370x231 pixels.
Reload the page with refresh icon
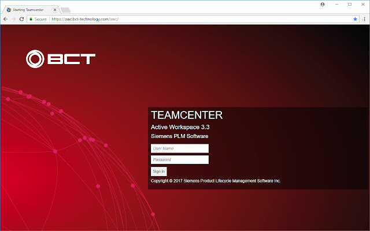(22, 19)
